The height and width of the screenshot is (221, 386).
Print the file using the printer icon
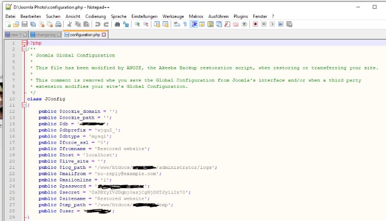[58, 24]
